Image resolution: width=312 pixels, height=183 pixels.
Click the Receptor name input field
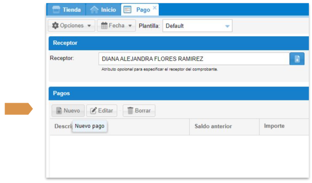pyautogui.click(x=193, y=59)
